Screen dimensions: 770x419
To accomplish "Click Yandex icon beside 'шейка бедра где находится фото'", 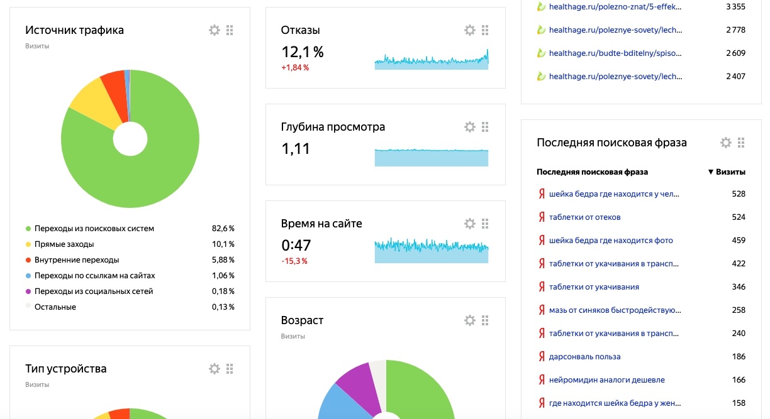I will tap(541, 241).
